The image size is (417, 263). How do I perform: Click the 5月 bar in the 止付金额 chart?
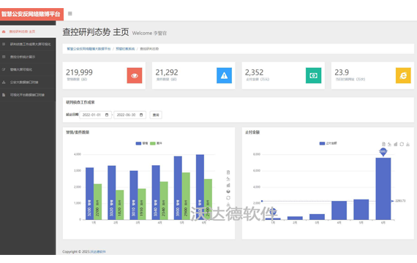click(361, 210)
